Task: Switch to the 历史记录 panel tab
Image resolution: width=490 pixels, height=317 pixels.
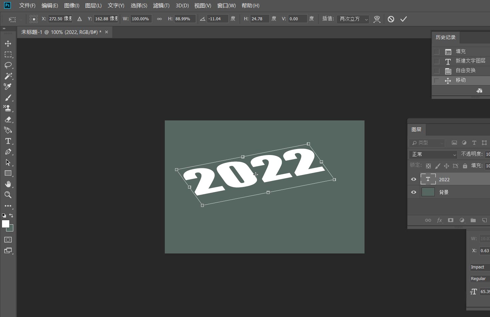Action: [x=445, y=37]
